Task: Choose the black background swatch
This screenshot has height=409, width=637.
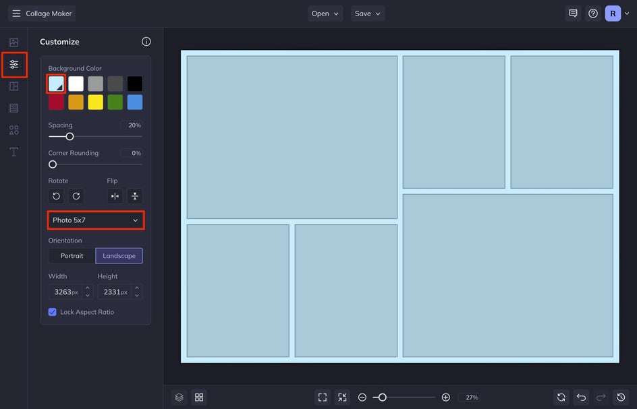Action: pos(135,84)
